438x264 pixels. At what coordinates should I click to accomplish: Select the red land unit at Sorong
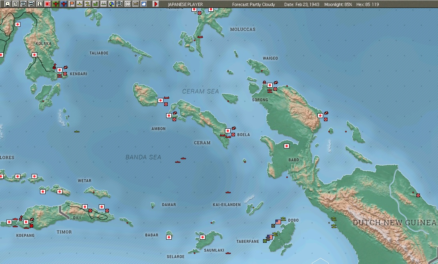coord(275,89)
